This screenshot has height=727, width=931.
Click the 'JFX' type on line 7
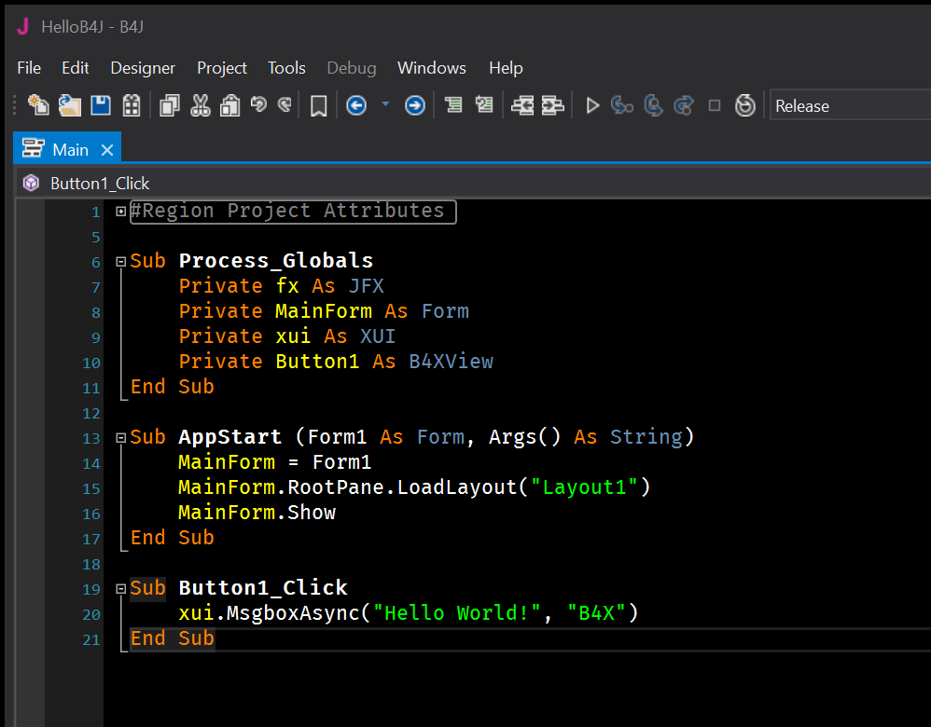pyautogui.click(x=367, y=286)
